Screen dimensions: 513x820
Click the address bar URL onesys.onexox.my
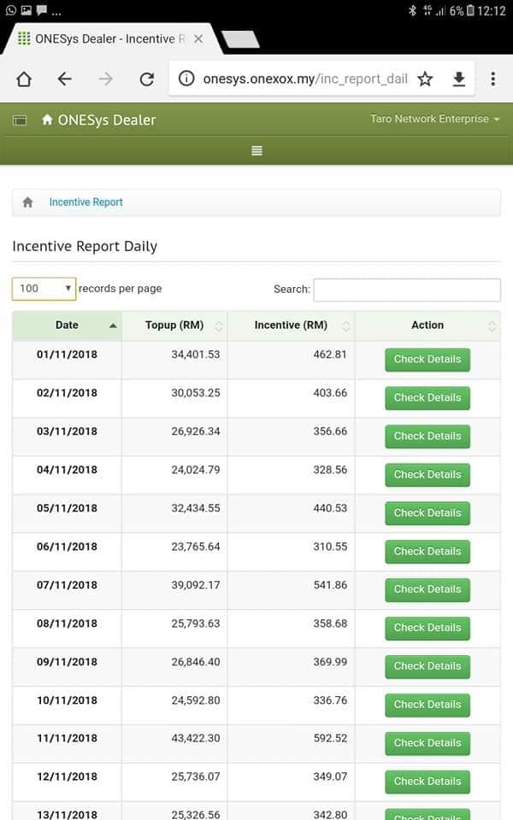coord(305,79)
